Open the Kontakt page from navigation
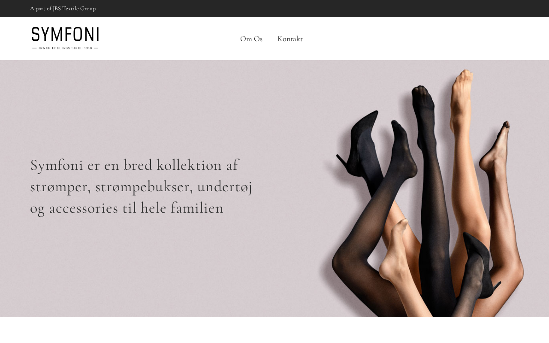This screenshot has height=343, width=549. click(x=290, y=39)
